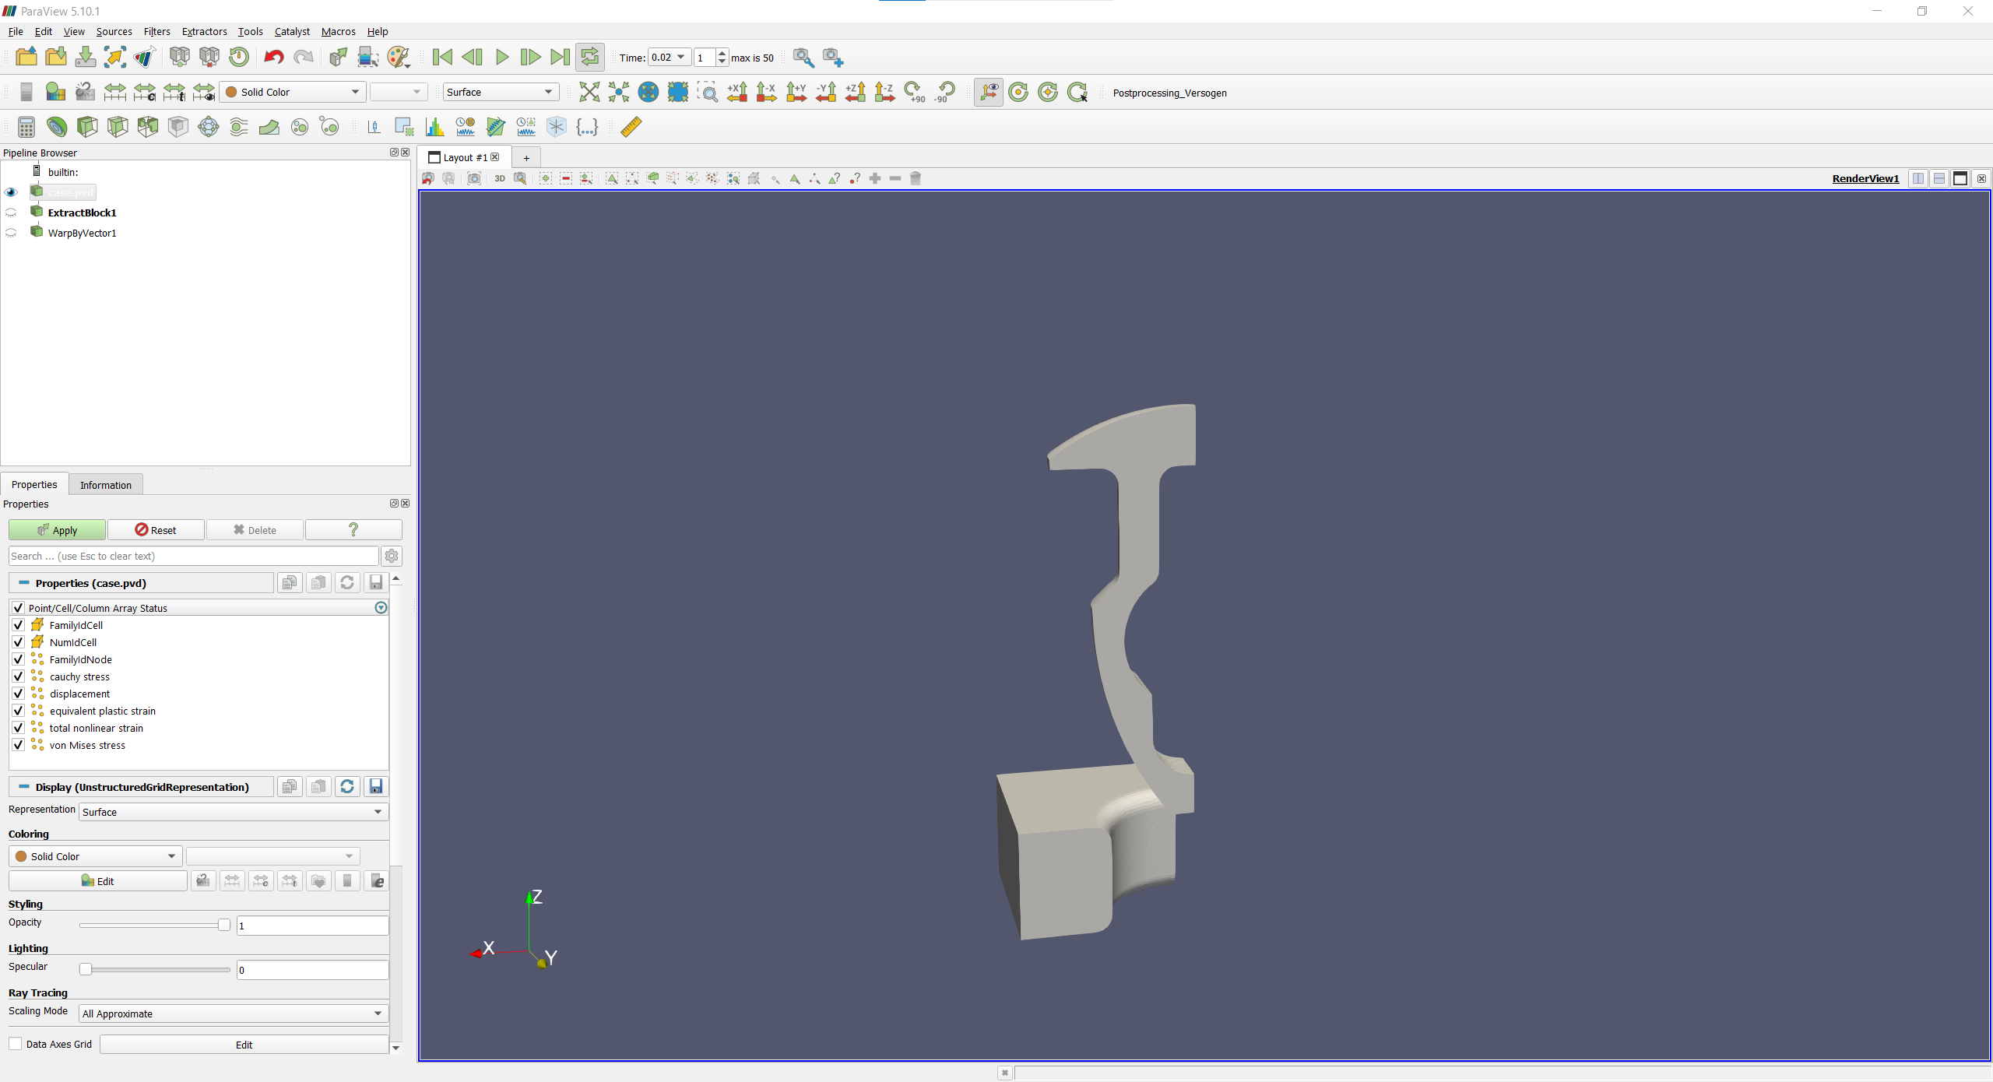1993x1082 pixels.
Task: Take a screenshot of the render view
Action: [474, 178]
